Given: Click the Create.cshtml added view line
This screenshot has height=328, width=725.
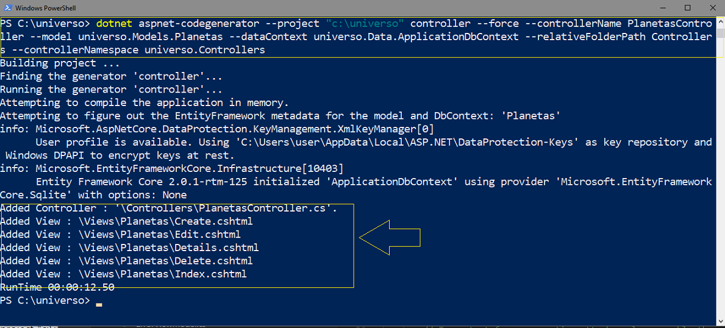Looking at the screenshot, I should 126,221.
